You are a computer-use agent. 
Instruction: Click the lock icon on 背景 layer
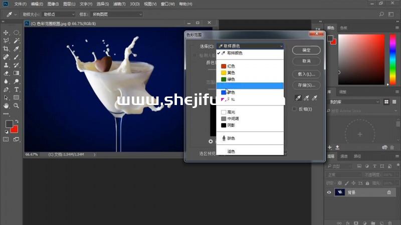pos(389,192)
